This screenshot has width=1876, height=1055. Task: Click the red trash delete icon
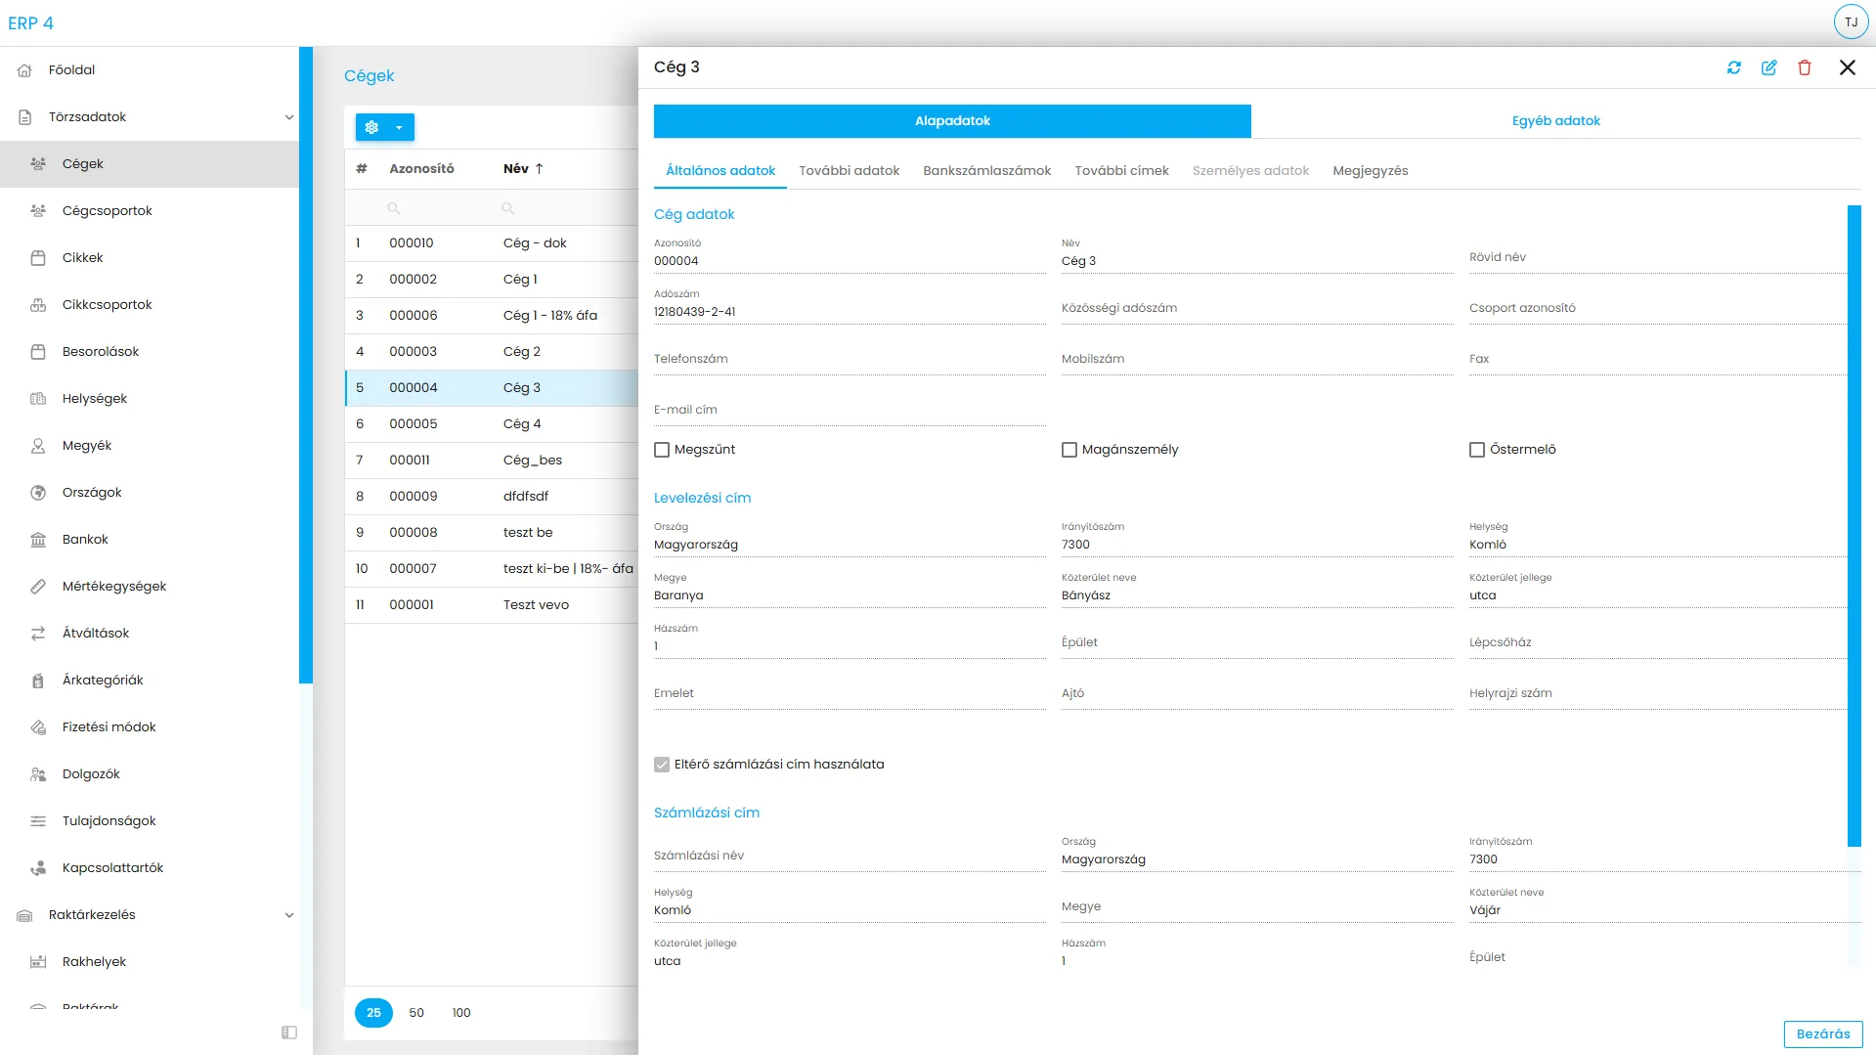pyautogui.click(x=1804, y=67)
